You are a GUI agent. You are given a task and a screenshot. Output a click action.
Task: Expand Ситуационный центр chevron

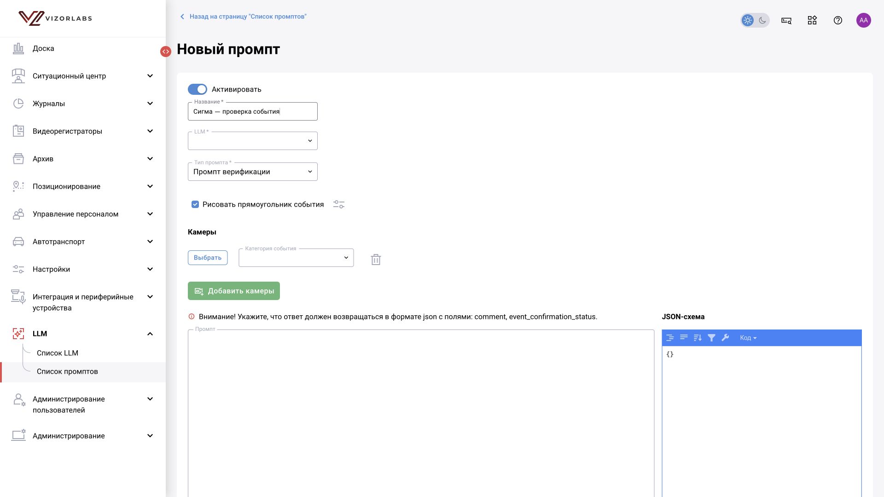(x=150, y=76)
